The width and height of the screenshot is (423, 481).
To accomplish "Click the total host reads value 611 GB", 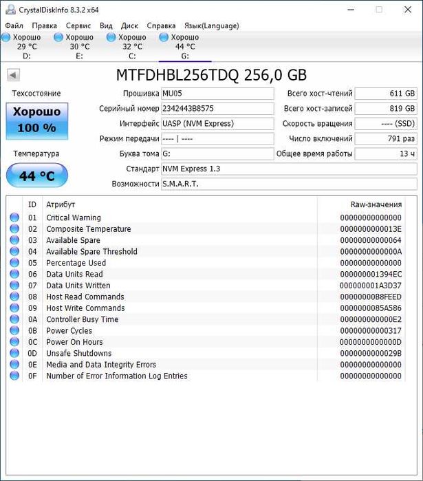I will click(386, 94).
